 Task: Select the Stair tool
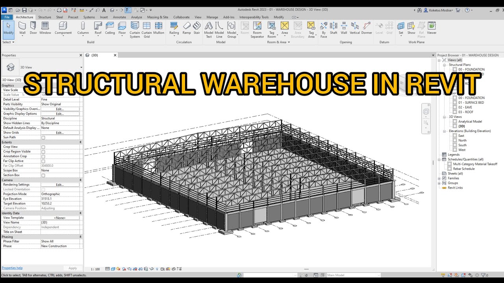coord(196,28)
